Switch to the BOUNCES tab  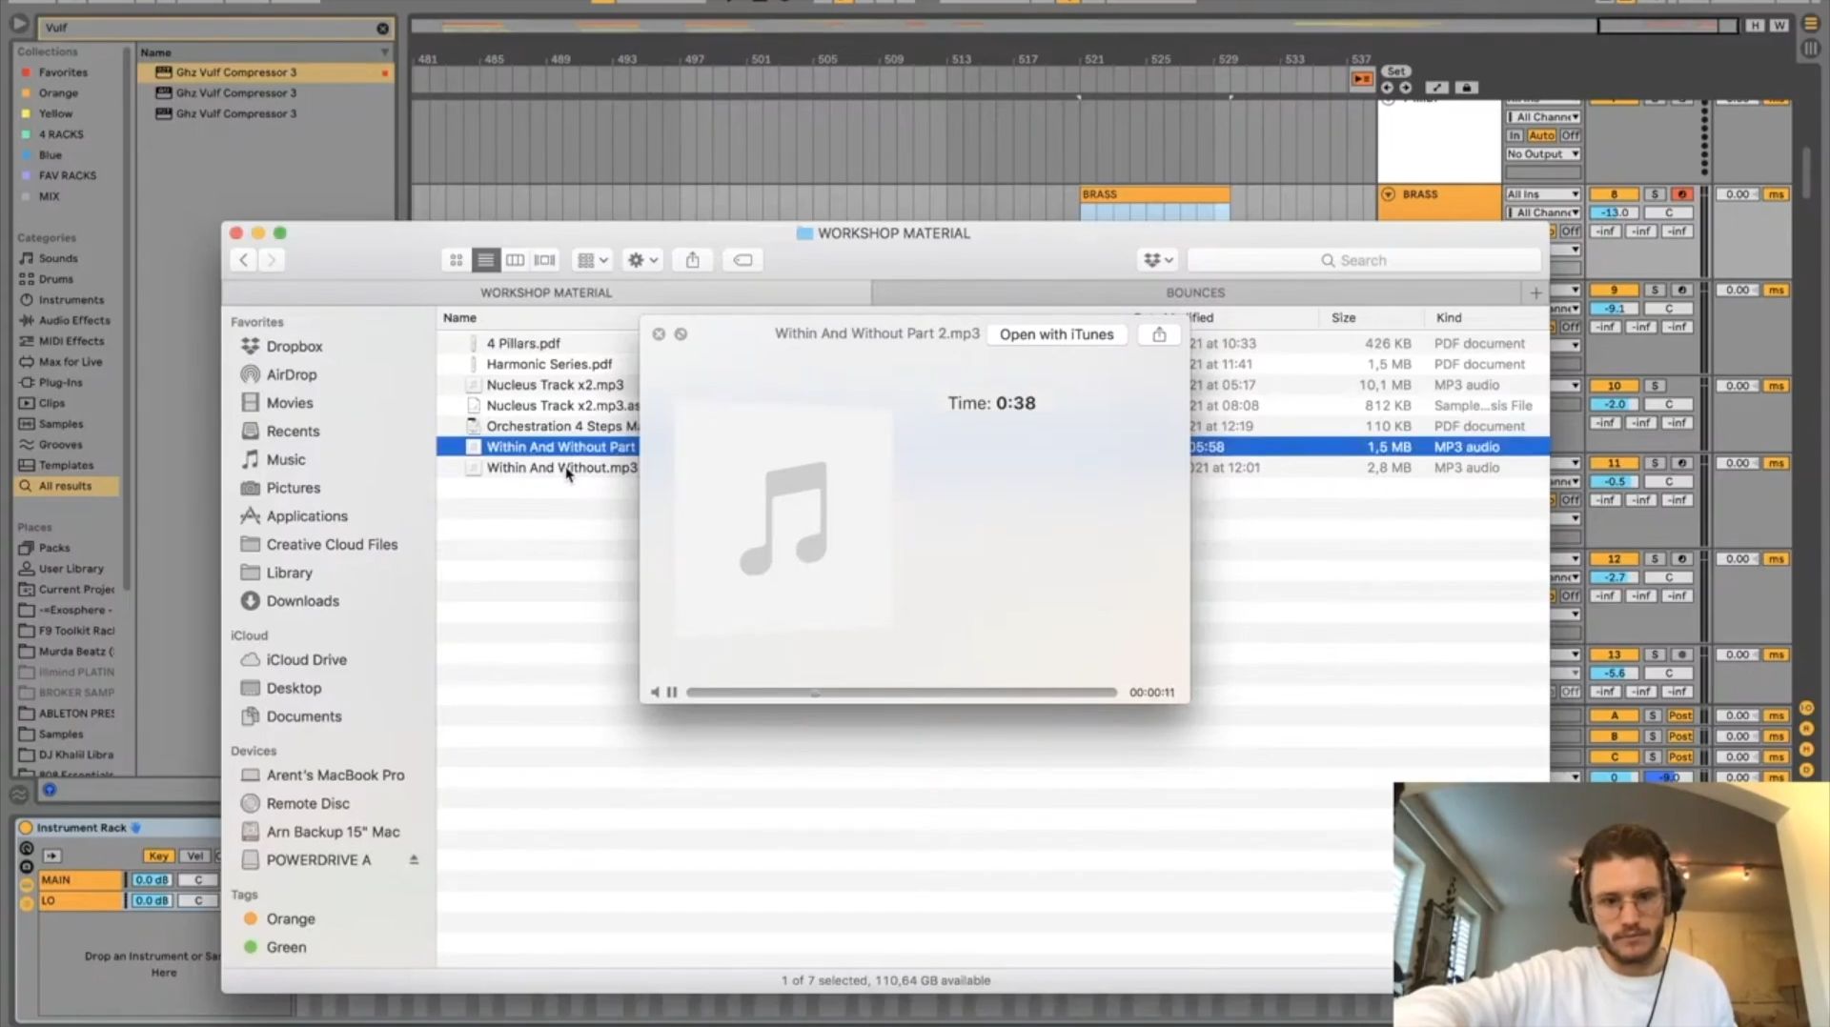[x=1195, y=292]
